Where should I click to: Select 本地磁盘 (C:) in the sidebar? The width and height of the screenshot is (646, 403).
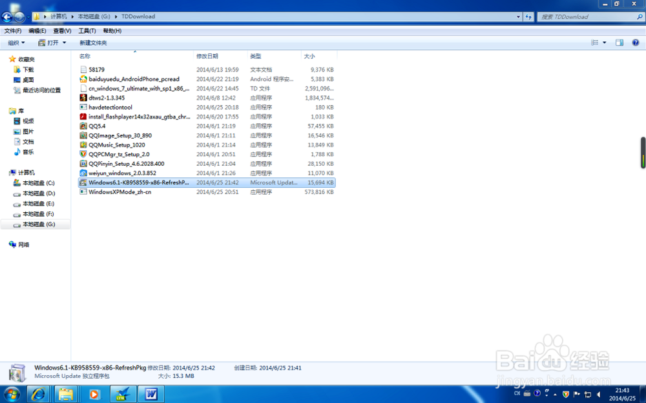34,183
